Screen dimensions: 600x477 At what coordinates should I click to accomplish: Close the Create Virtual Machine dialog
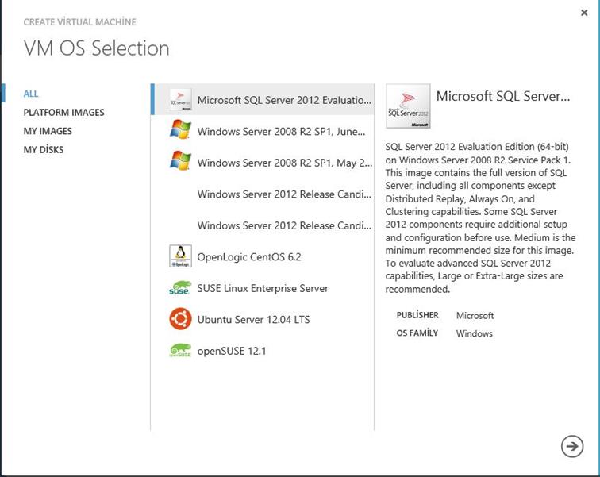tap(584, 13)
